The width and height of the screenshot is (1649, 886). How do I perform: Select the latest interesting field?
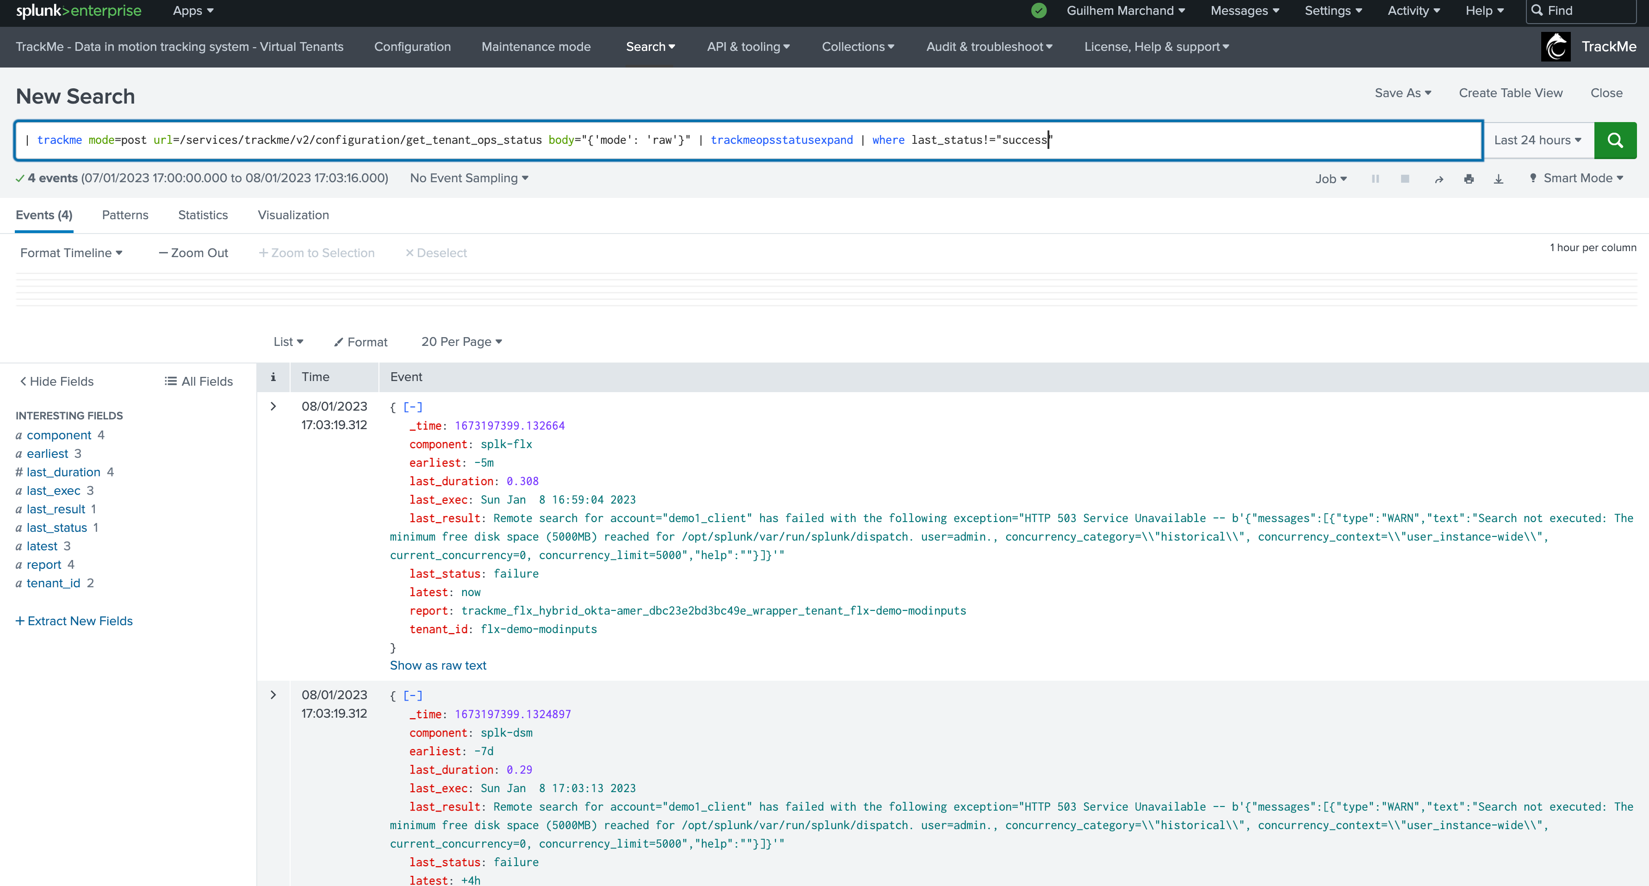[x=42, y=547]
